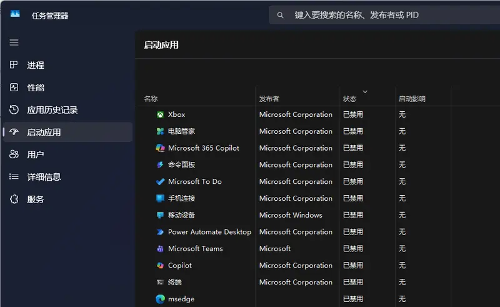Select the 手机连接 row name
This screenshot has height=307, width=500.
tap(181, 198)
